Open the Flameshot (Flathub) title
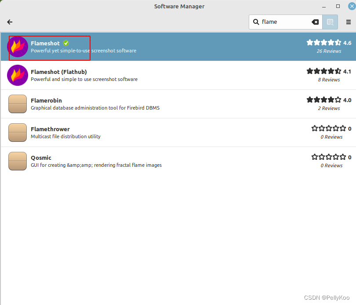 coord(59,72)
